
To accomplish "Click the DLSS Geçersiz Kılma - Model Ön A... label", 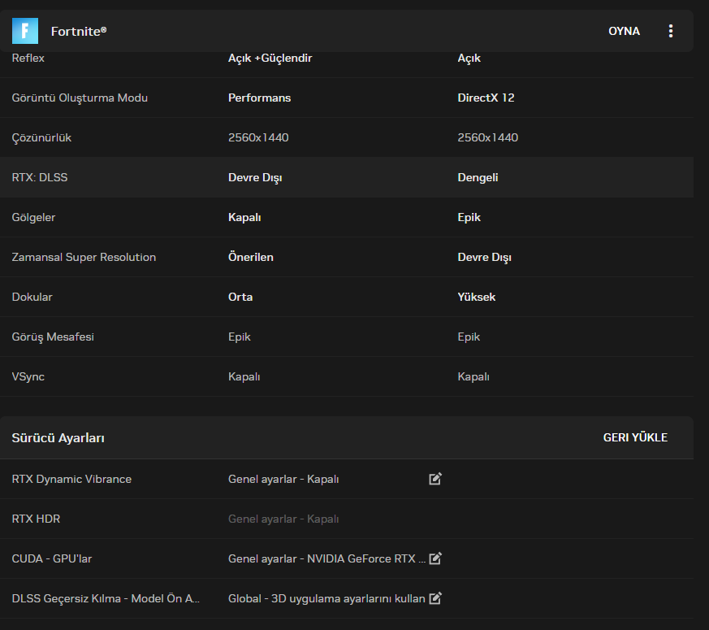I will [106, 598].
